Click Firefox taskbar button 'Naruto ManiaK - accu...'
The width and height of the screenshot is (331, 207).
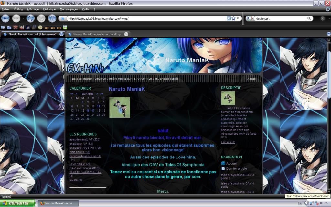[58, 203]
